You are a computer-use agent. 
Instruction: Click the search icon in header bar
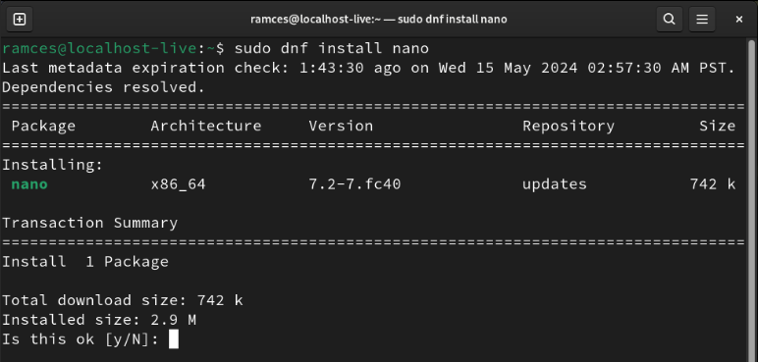pyautogui.click(x=669, y=20)
